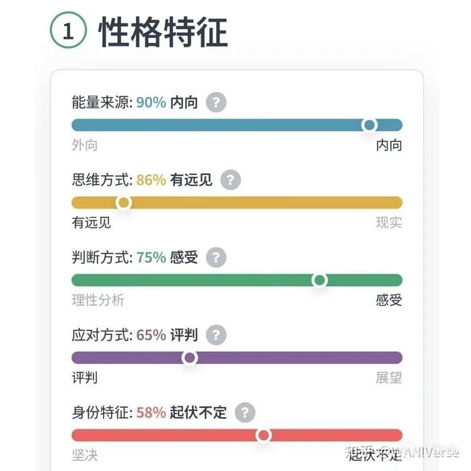Click the 性格特征 section heading
The width and height of the screenshot is (471, 471).
(164, 32)
